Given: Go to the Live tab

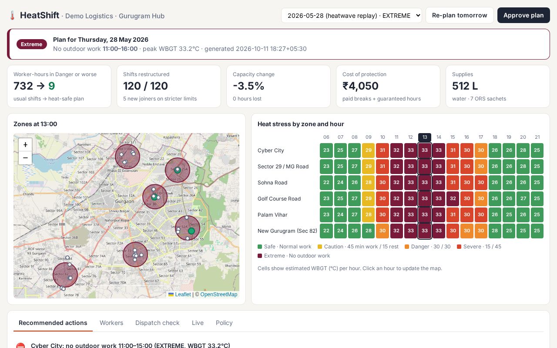Looking at the screenshot, I should [x=198, y=323].
